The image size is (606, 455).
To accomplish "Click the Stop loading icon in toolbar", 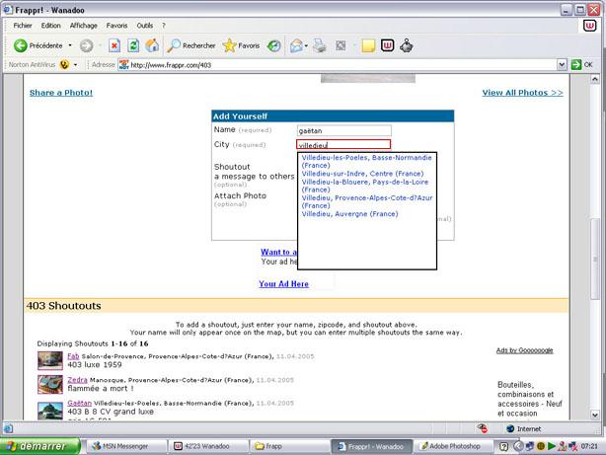I will tap(114, 45).
